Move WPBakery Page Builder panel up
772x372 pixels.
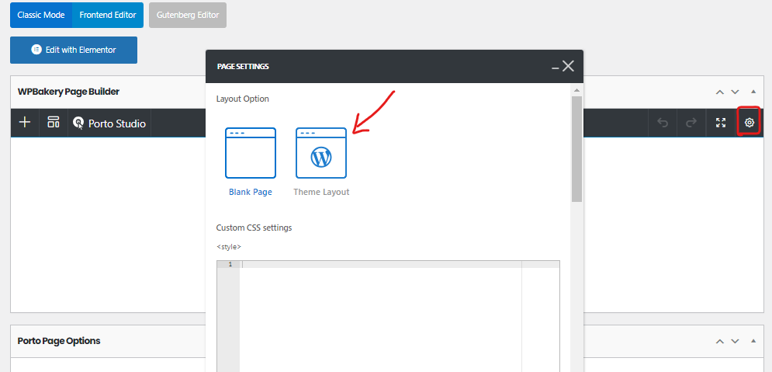tap(720, 92)
